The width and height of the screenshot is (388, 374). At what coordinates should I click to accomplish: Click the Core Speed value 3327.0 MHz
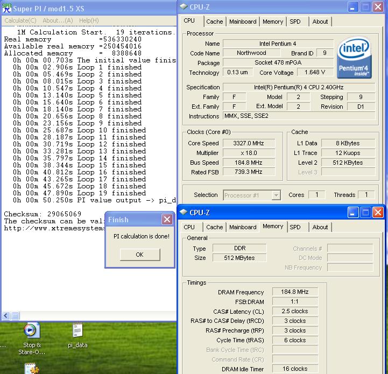[249, 143]
